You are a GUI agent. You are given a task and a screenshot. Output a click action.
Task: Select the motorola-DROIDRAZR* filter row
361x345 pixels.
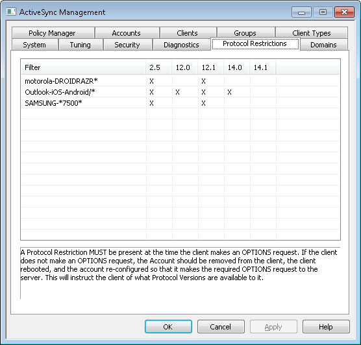[x=180, y=81]
